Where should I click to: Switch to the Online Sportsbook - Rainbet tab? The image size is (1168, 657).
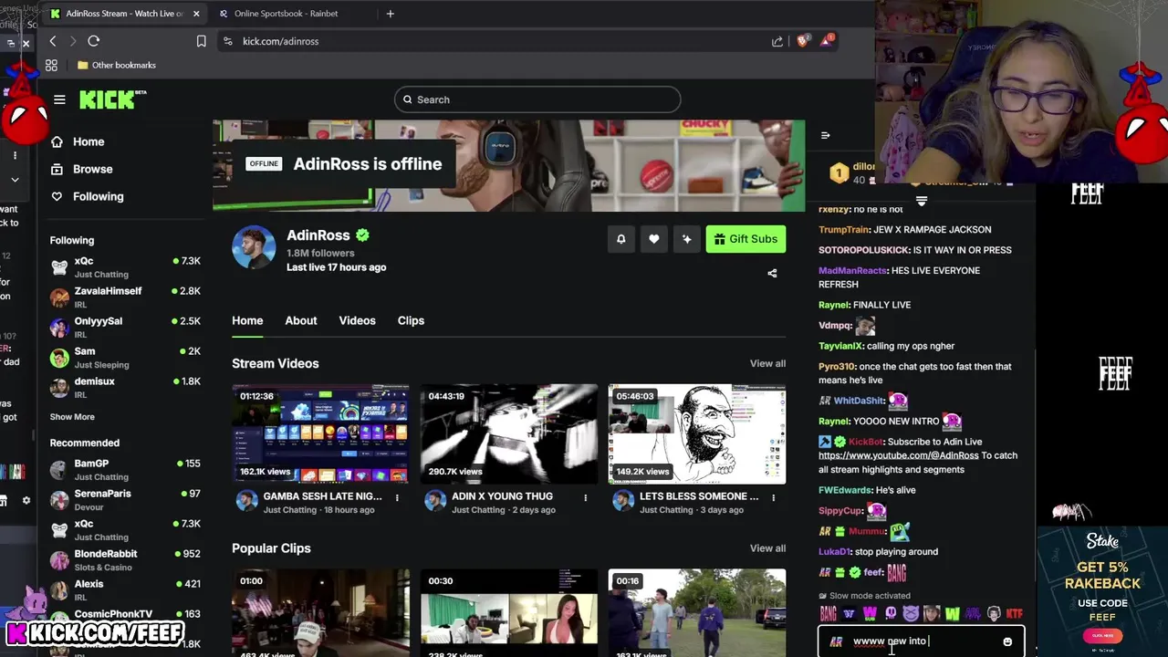(286, 14)
